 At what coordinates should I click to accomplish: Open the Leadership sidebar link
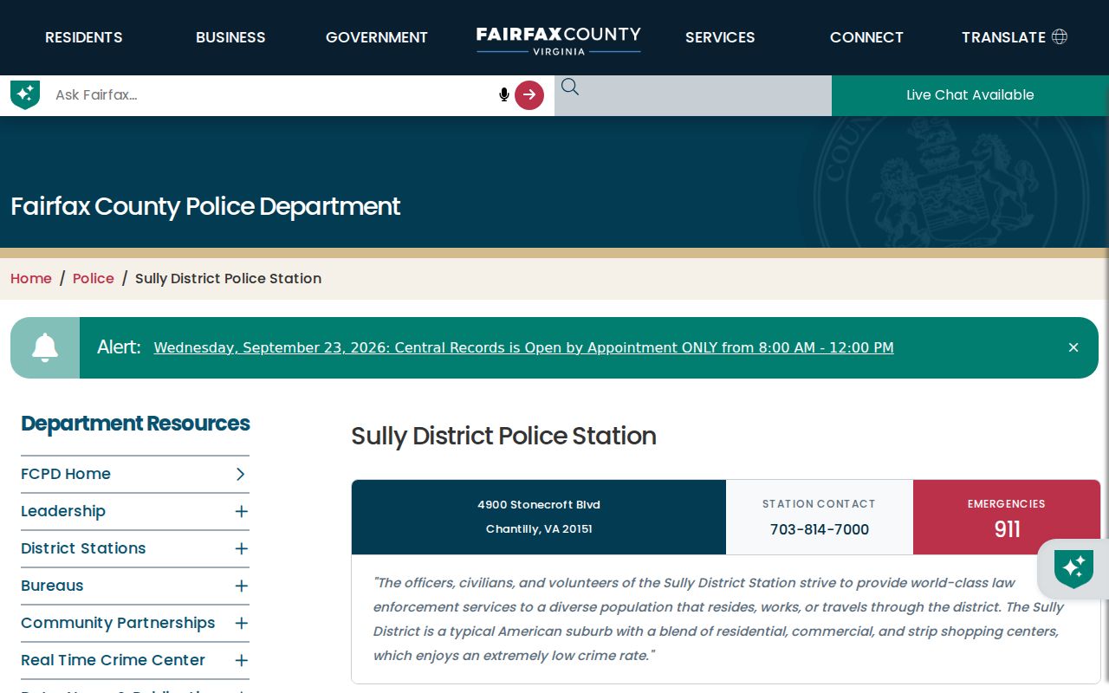[63, 511]
